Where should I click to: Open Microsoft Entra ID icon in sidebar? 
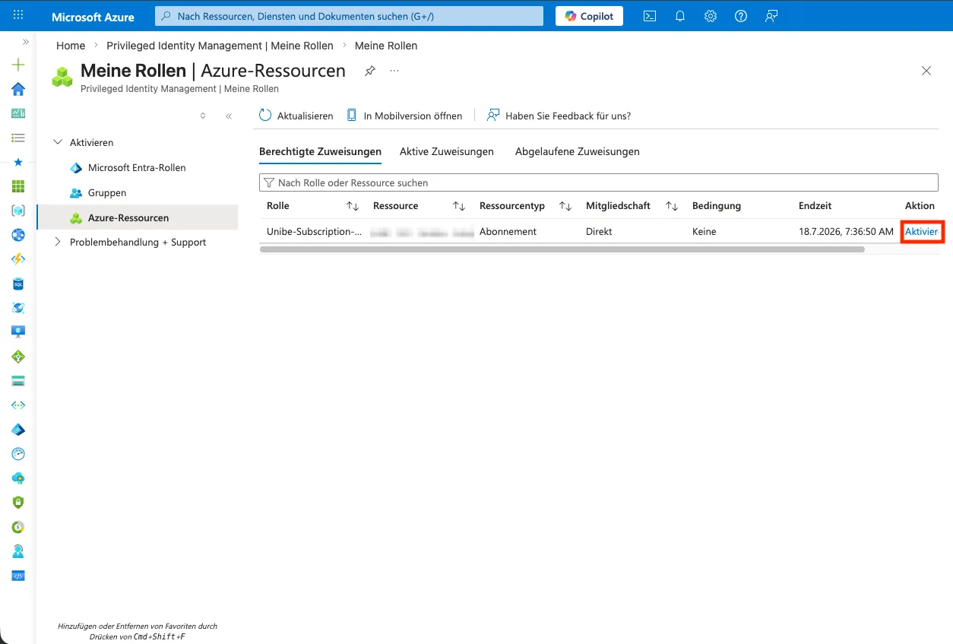coord(18,430)
